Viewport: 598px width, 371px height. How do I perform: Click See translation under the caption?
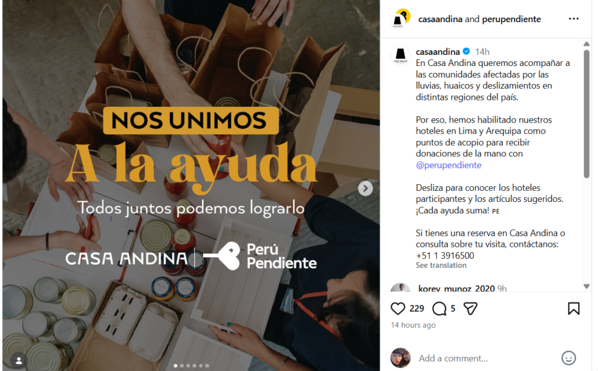(x=441, y=265)
